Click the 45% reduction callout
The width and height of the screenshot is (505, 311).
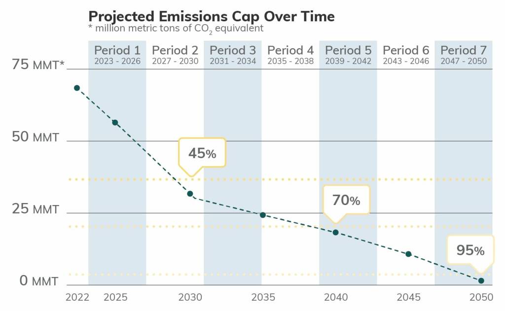[202, 153]
